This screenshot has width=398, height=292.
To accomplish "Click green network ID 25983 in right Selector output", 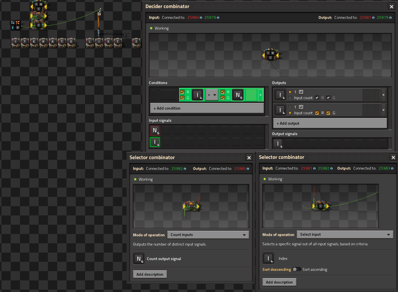I will pos(384,168).
